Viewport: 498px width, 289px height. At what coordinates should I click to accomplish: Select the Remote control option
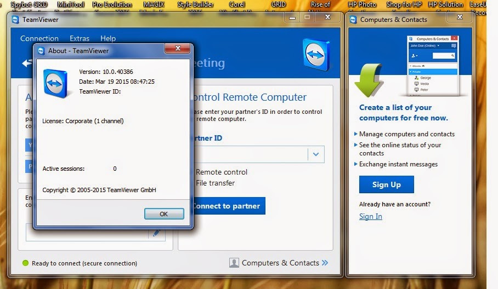tap(222, 172)
